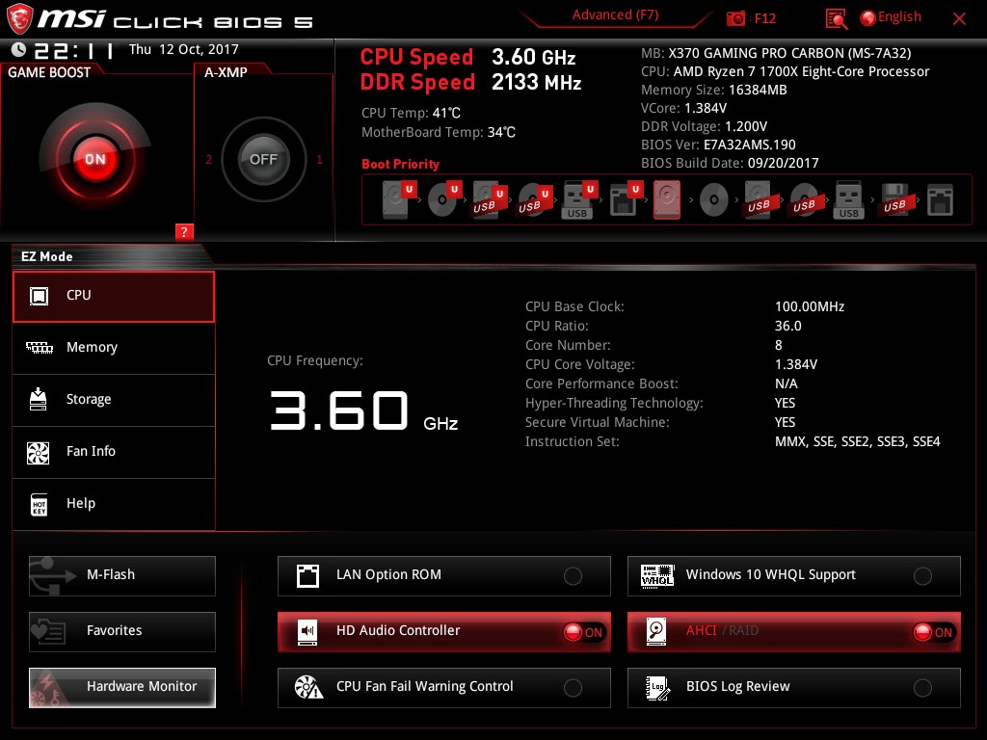The width and height of the screenshot is (987, 740).
Task: Open the Favorites menu
Action: pos(122,631)
